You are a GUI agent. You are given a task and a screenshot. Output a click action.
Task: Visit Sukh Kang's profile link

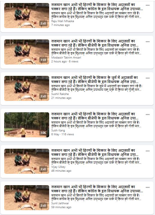tap(58, 130)
